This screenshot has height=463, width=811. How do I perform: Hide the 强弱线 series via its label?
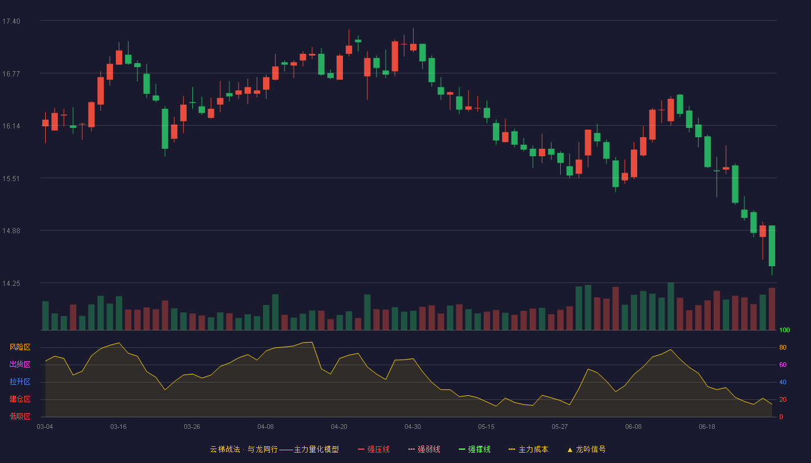(429, 449)
